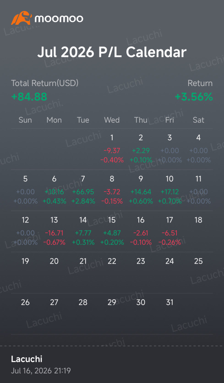The height and width of the screenshot is (383, 224).
Task: Open July 10 entry showing +17.12
Action: click(169, 190)
